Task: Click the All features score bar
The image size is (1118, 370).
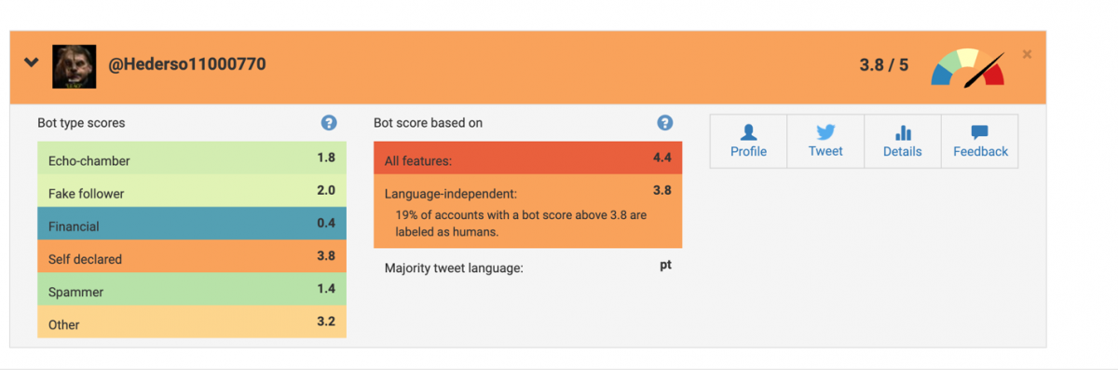Action: [x=528, y=158]
